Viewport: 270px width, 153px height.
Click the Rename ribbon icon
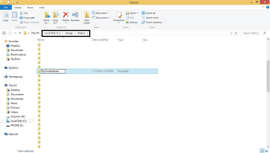pos(75,17)
